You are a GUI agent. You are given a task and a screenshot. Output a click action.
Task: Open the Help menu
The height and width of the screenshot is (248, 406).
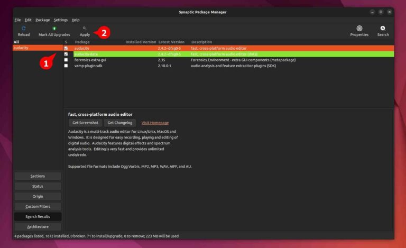[x=76, y=20]
